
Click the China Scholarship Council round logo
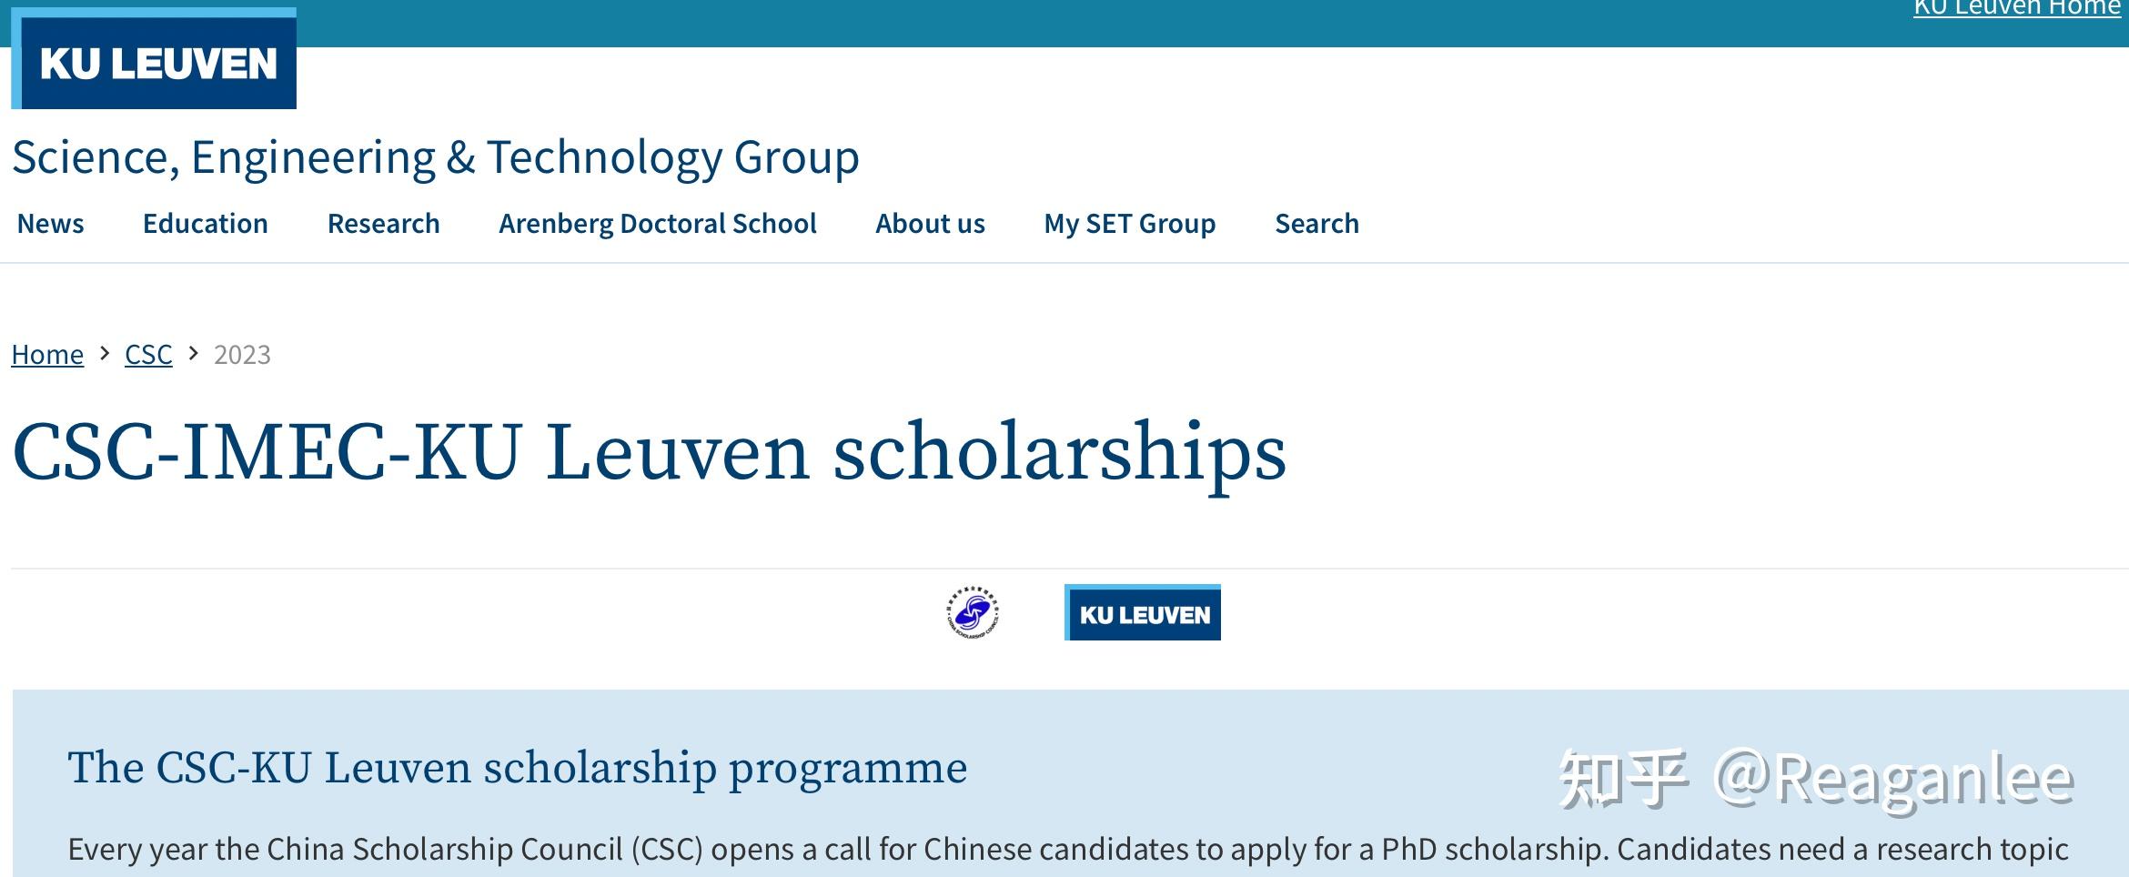click(972, 612)
